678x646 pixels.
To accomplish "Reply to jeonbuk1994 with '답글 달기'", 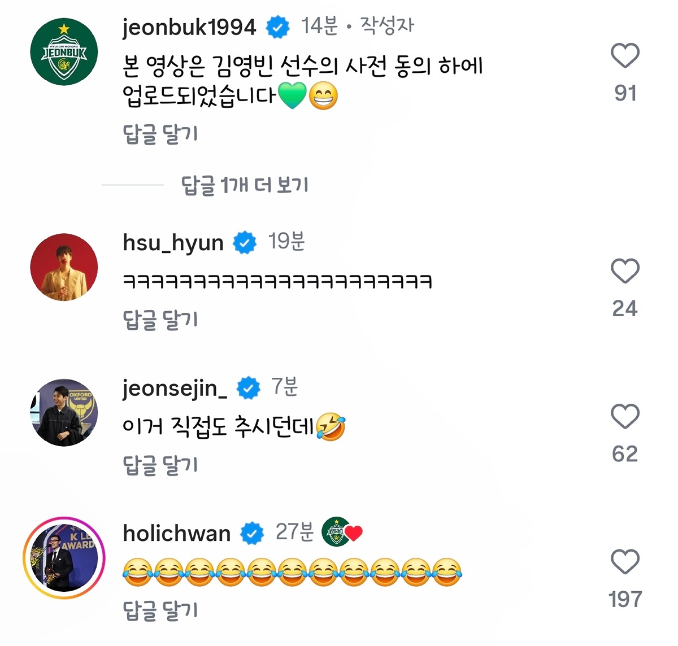I will (x=160, y=134).
